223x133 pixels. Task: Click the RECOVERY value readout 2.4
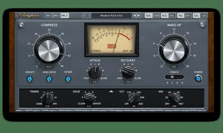(x=128, y=81)
